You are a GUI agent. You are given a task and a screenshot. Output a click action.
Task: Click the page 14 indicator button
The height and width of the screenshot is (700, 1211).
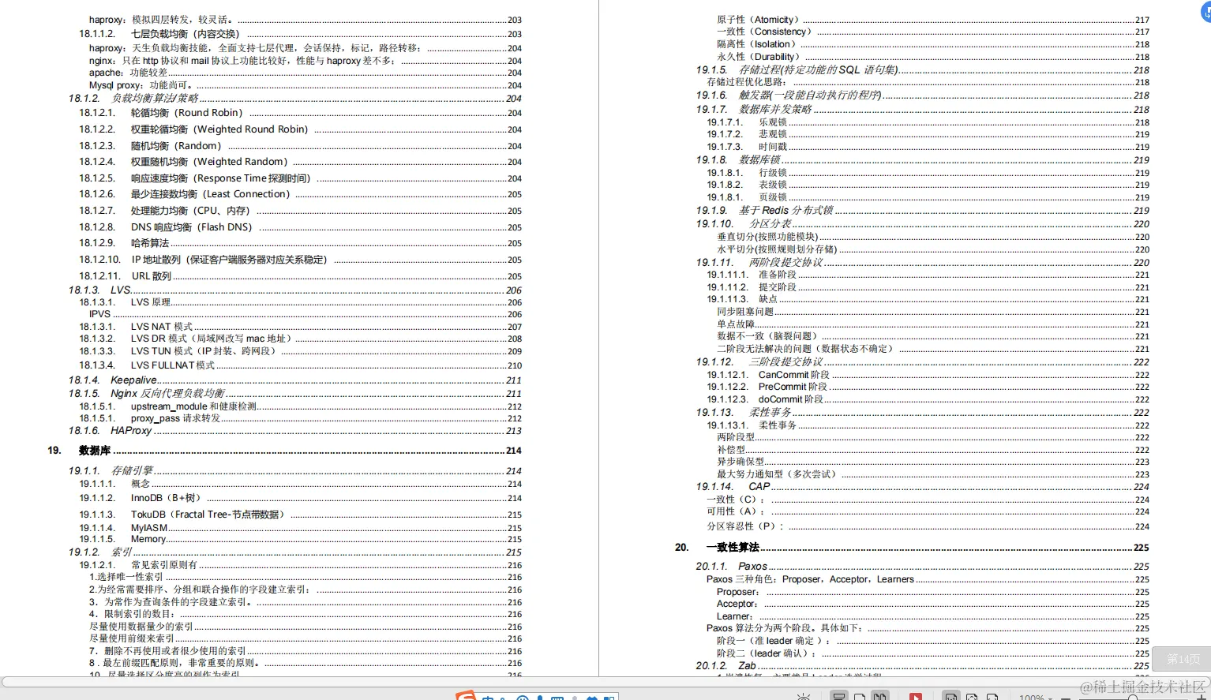(x=1183, y=659)
